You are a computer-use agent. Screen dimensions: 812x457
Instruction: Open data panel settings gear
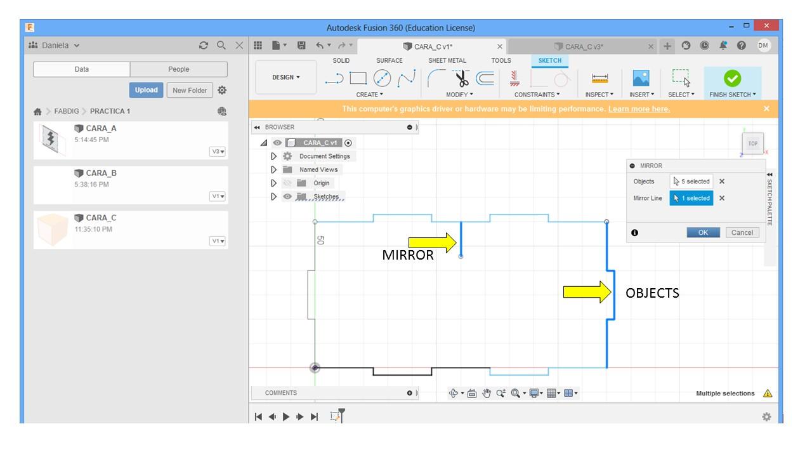pos(222,90)
